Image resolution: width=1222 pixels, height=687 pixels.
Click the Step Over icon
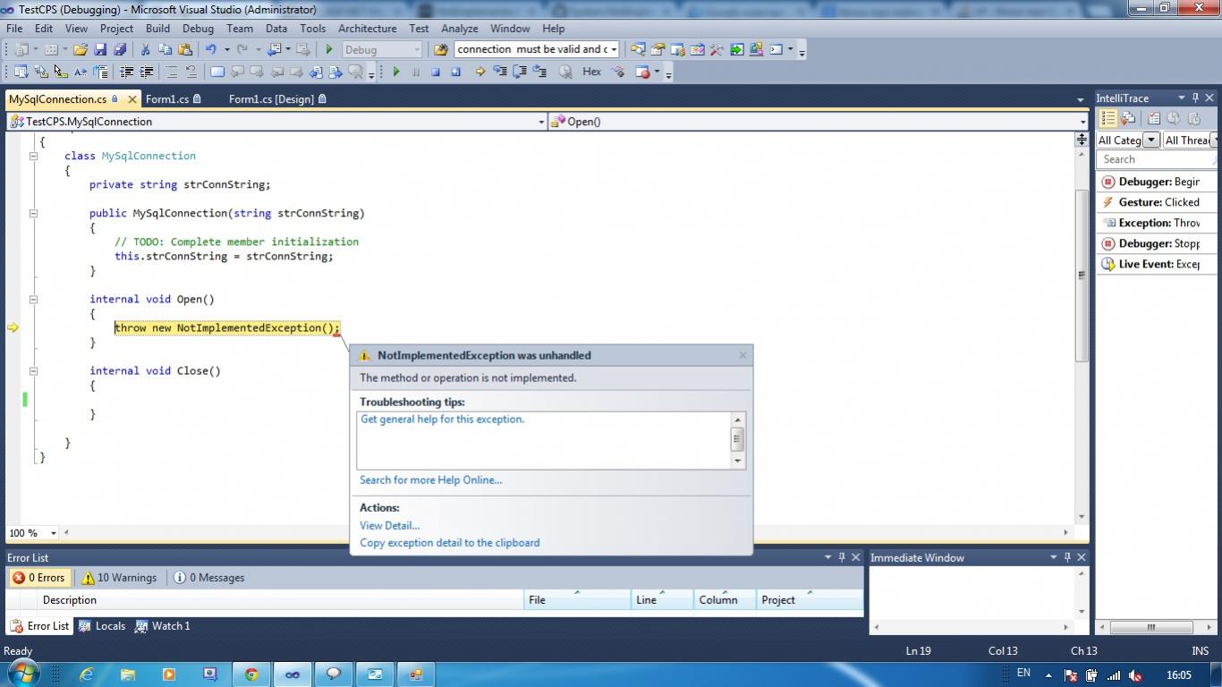(x=519, y=72)
